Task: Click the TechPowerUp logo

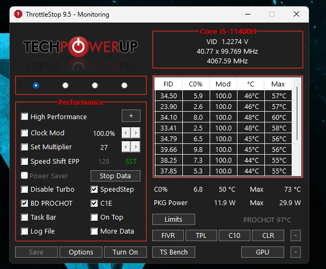Action: coord(80,47)
